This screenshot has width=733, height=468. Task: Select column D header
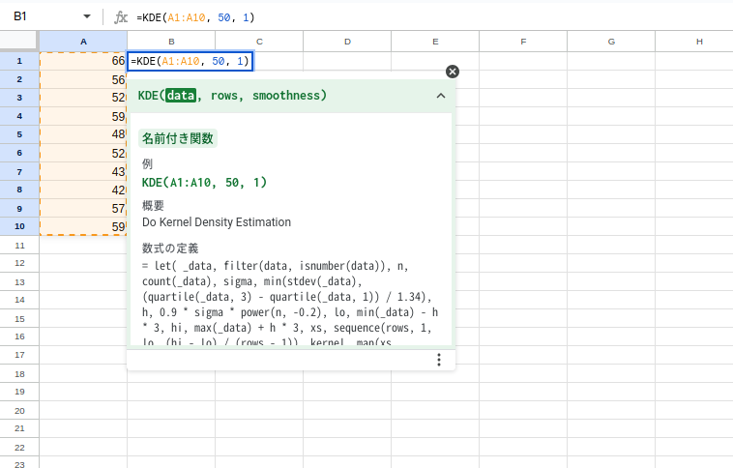(347, 42)
